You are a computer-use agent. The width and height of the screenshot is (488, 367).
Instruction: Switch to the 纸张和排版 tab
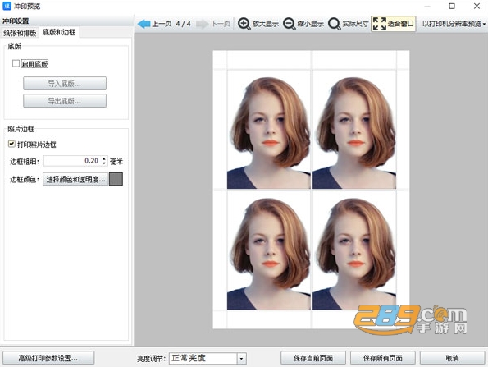click(20, 33)
